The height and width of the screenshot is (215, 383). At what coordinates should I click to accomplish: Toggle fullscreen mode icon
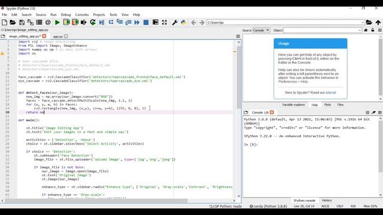[x=165, y=23]
